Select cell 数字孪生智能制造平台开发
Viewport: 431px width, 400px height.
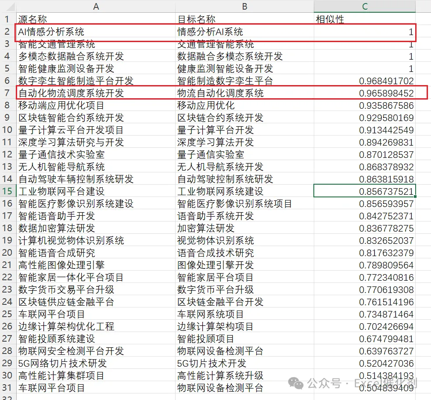[x=96, y=81]
